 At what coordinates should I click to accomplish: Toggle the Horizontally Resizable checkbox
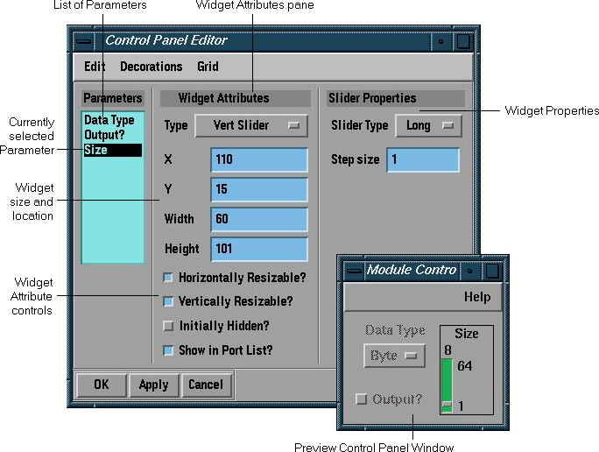(x=168, y=278)
